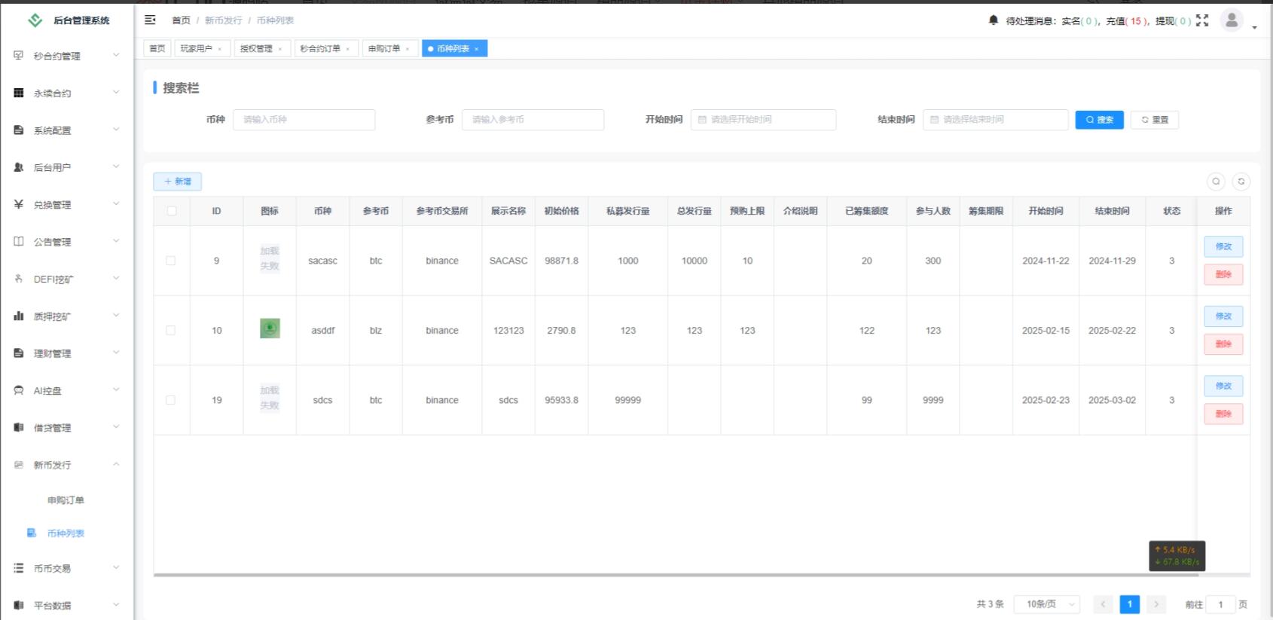Image resolution: width=1273 pixels, height=620 pixels.
Task: Expand the DEFI挖矿 sidebar menu
Action: pos(66,279)
